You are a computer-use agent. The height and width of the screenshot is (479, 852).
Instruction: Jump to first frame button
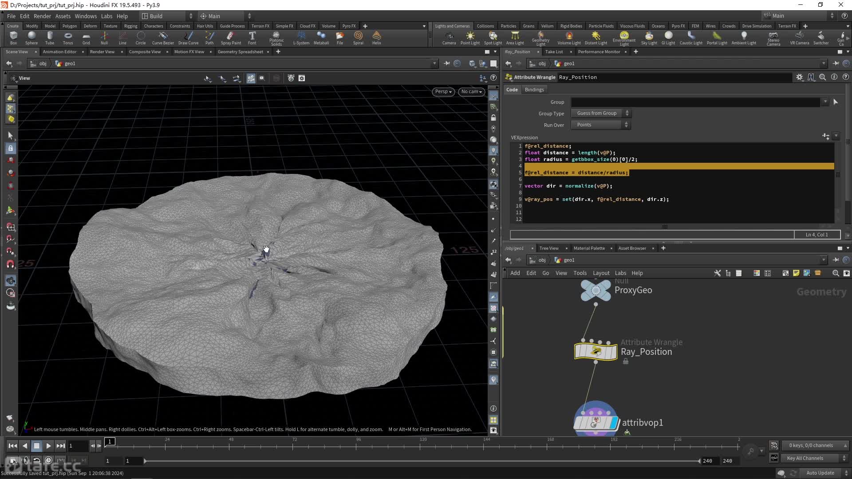pos(12,446)
